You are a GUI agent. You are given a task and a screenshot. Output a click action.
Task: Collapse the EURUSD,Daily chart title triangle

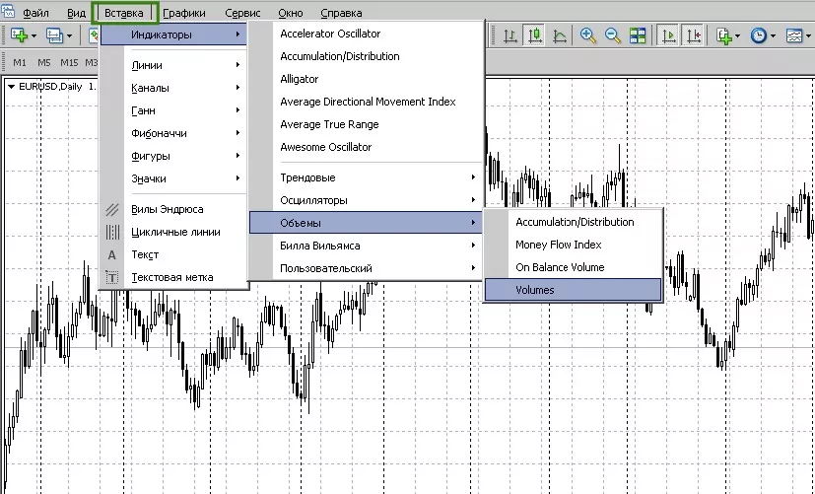coord(11,87)
